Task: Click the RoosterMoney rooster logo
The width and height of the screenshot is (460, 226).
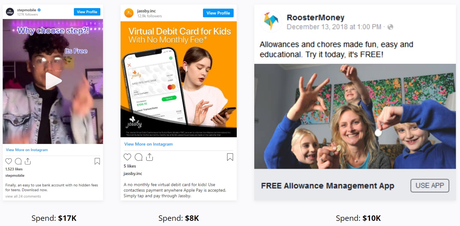Action: (271, 21)
